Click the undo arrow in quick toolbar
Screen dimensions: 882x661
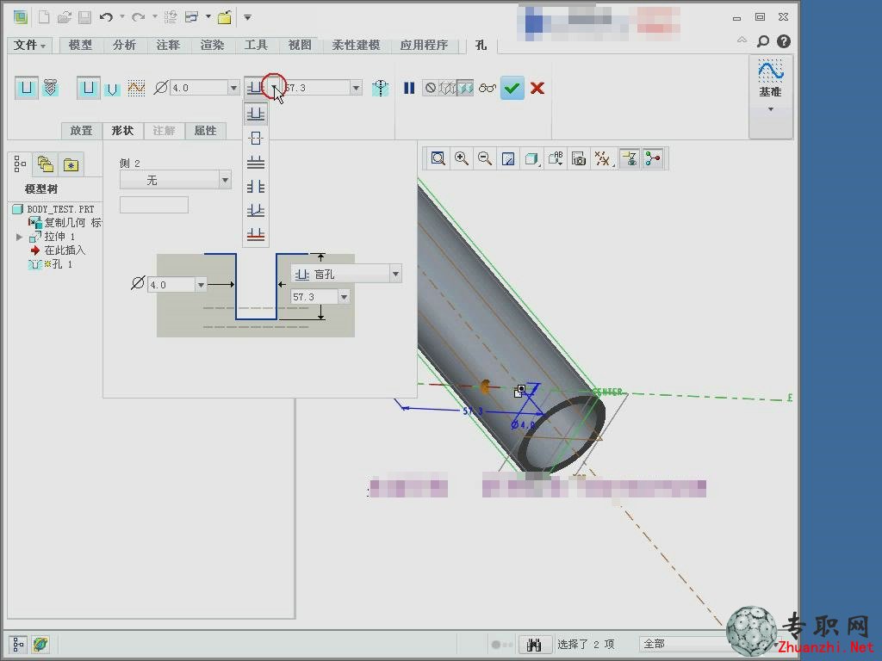point(105,17)
